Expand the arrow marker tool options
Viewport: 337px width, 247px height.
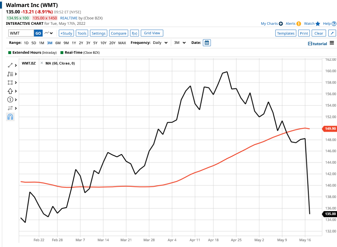[16, 91]
